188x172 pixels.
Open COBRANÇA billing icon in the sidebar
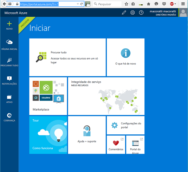tap(9, 115)
